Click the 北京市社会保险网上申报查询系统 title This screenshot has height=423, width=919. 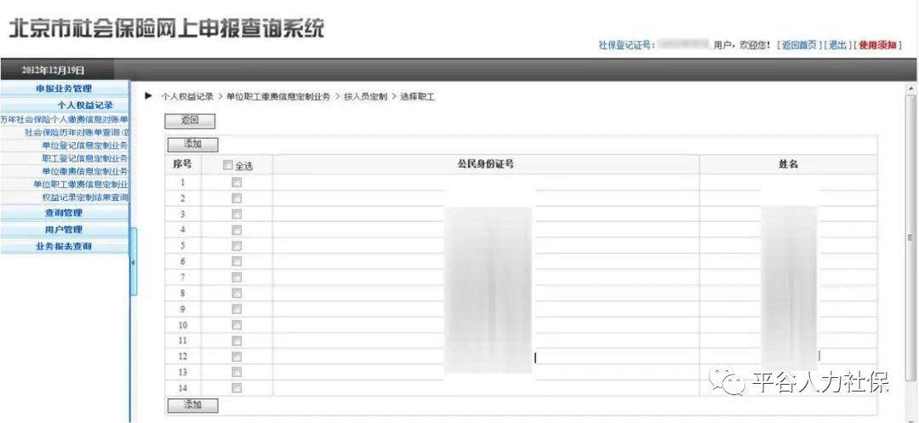pyautogui.click(x=166, y=28)
